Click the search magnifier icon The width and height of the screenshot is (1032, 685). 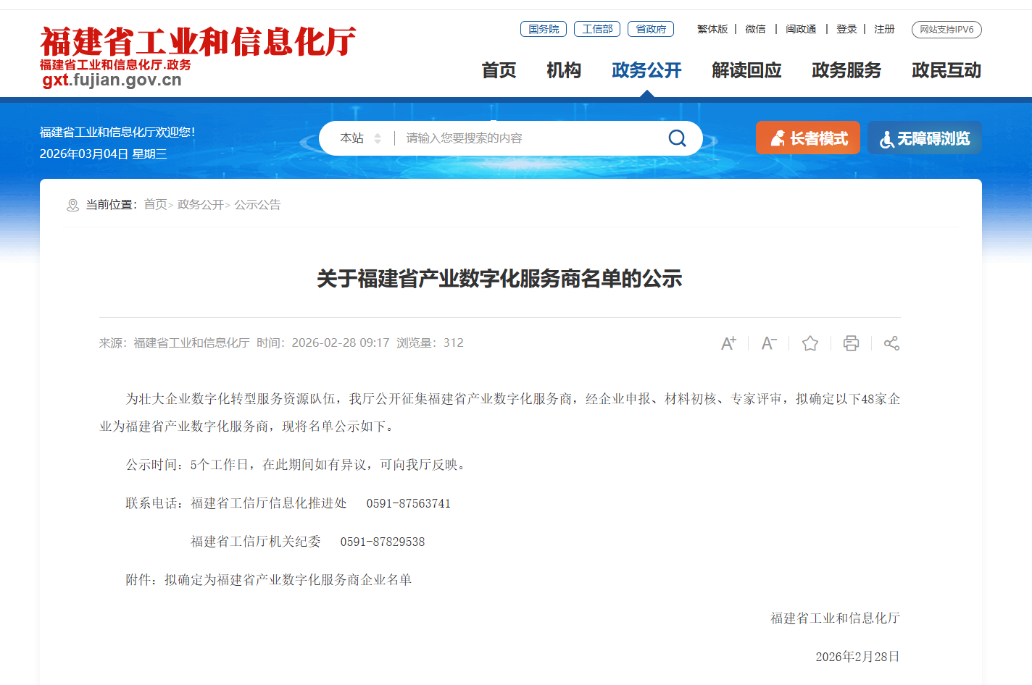[677, 138]
